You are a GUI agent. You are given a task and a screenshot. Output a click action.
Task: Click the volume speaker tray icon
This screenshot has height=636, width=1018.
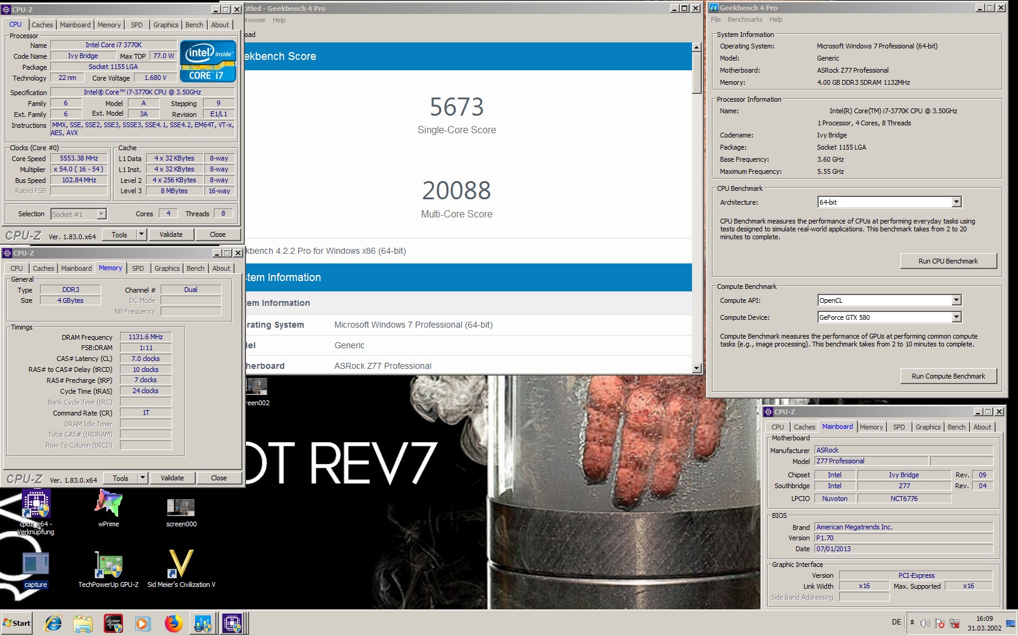(925, 623)
